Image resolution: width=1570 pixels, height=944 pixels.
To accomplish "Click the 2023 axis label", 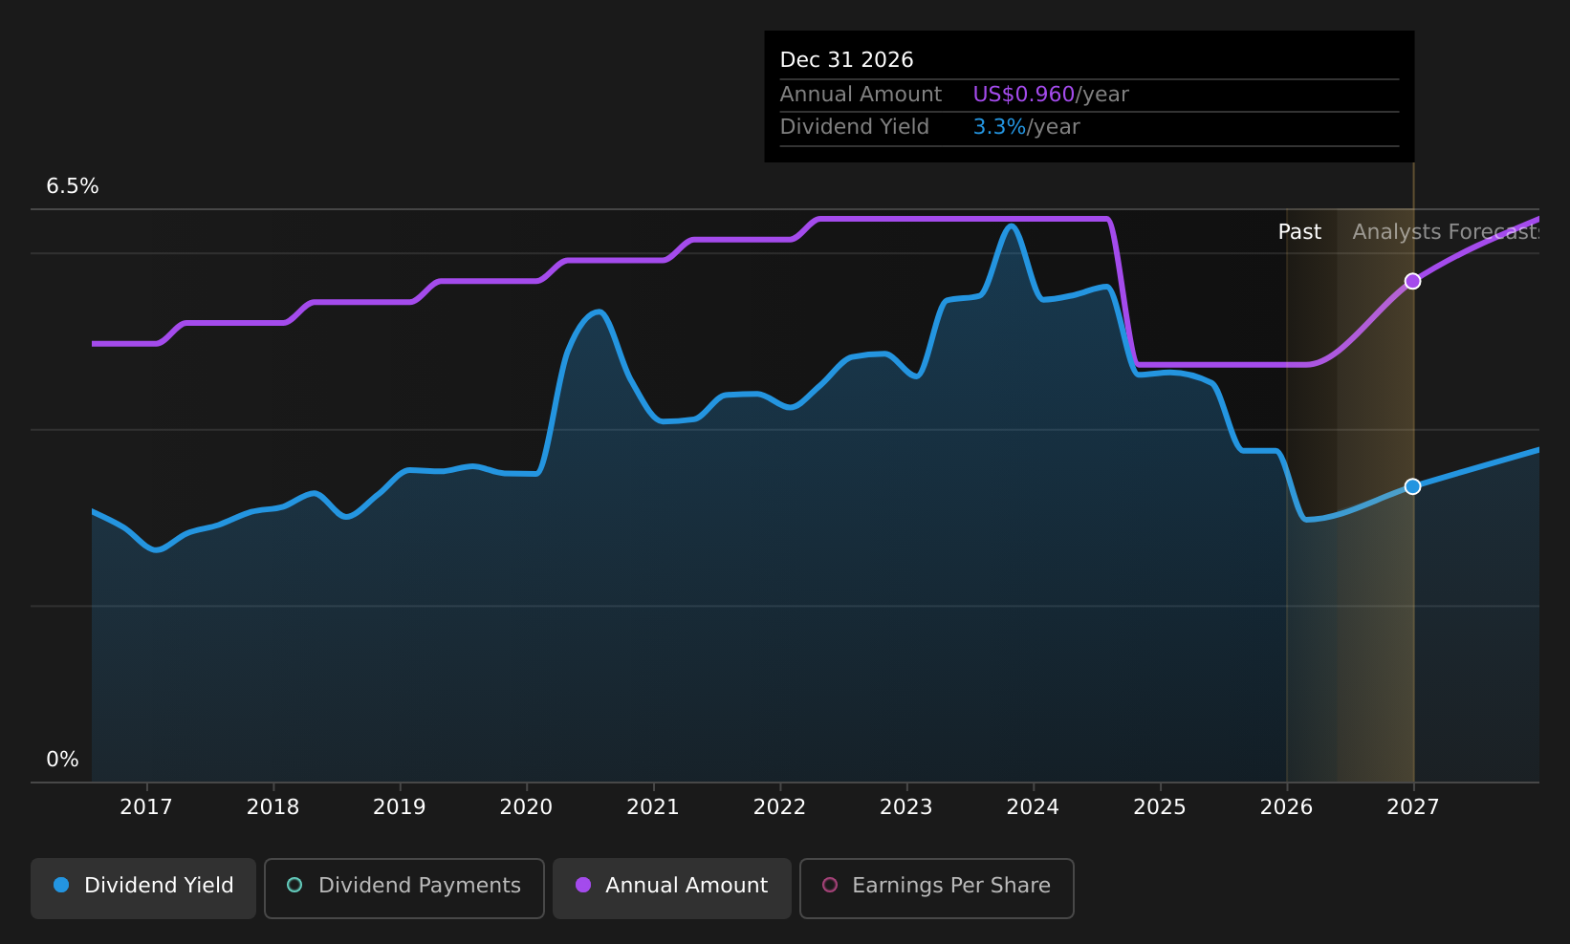I will point(906,807).
